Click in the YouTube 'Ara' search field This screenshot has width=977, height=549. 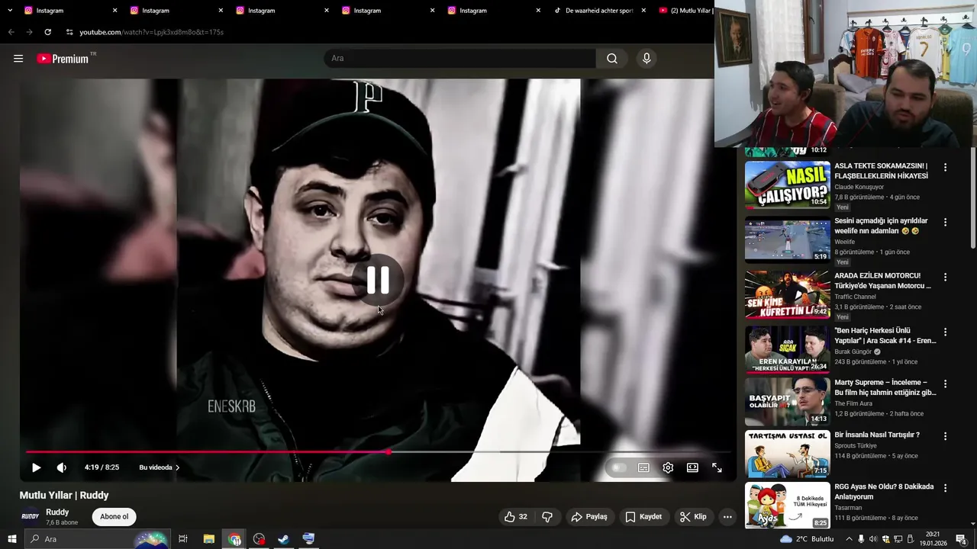click(x=460, y=59)
